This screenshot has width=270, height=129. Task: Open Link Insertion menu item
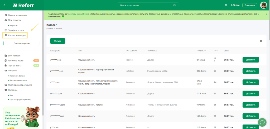(x=14, y=56)
